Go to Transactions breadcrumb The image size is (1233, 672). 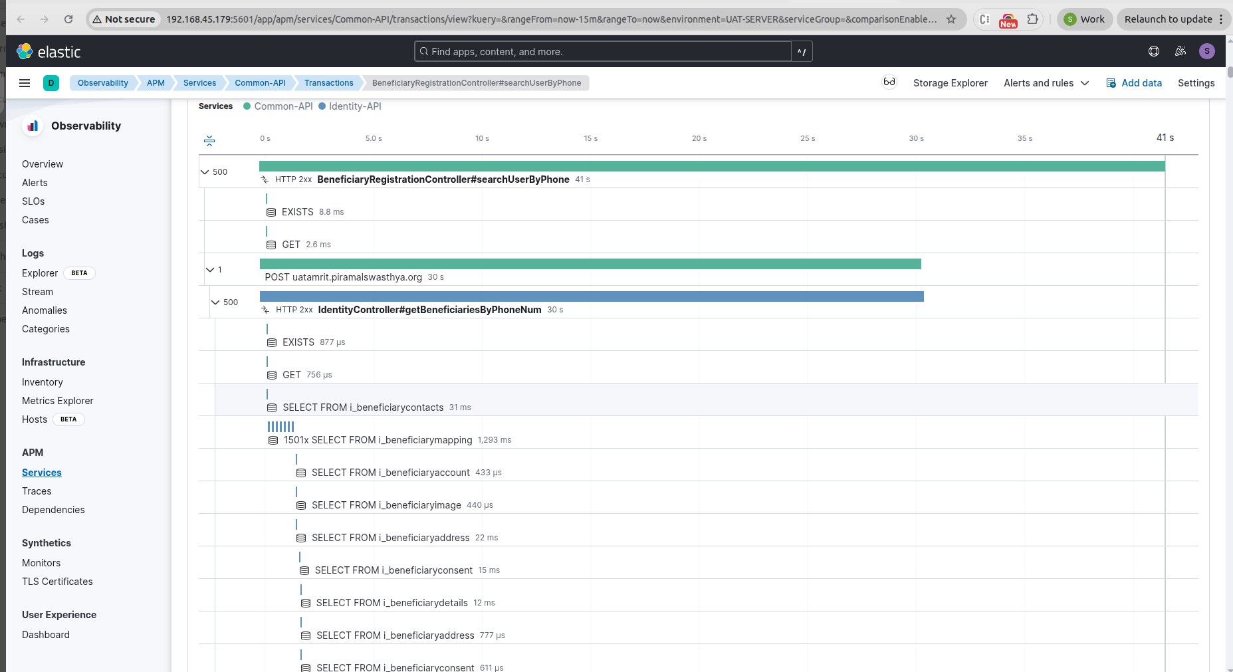(x=328, y=83)
